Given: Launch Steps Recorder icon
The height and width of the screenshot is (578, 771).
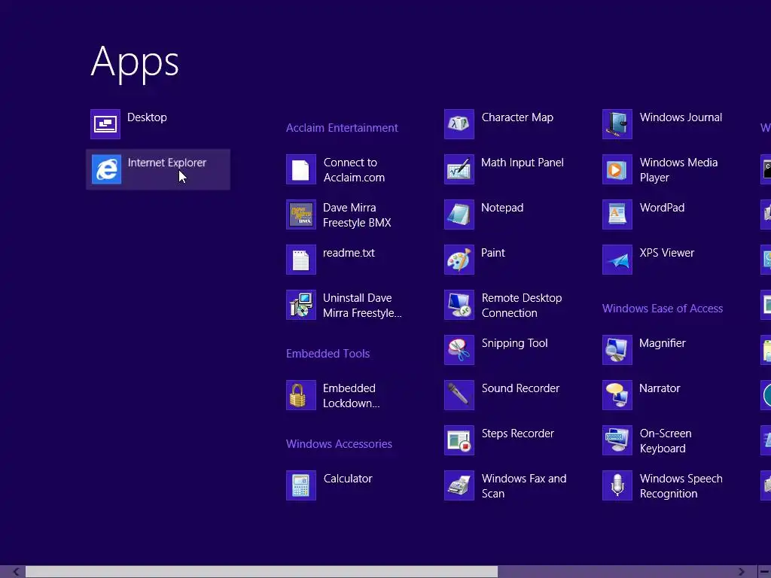Looking at the screenshot, I should pyautogui.click(x=459, y=440).
